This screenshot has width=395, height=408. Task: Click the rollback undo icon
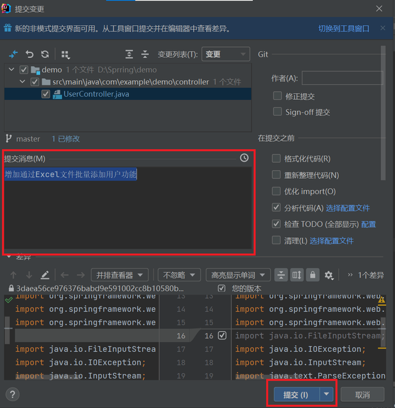point(30,54)
